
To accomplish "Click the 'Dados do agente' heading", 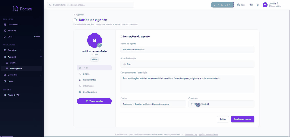I will point(93,20).
